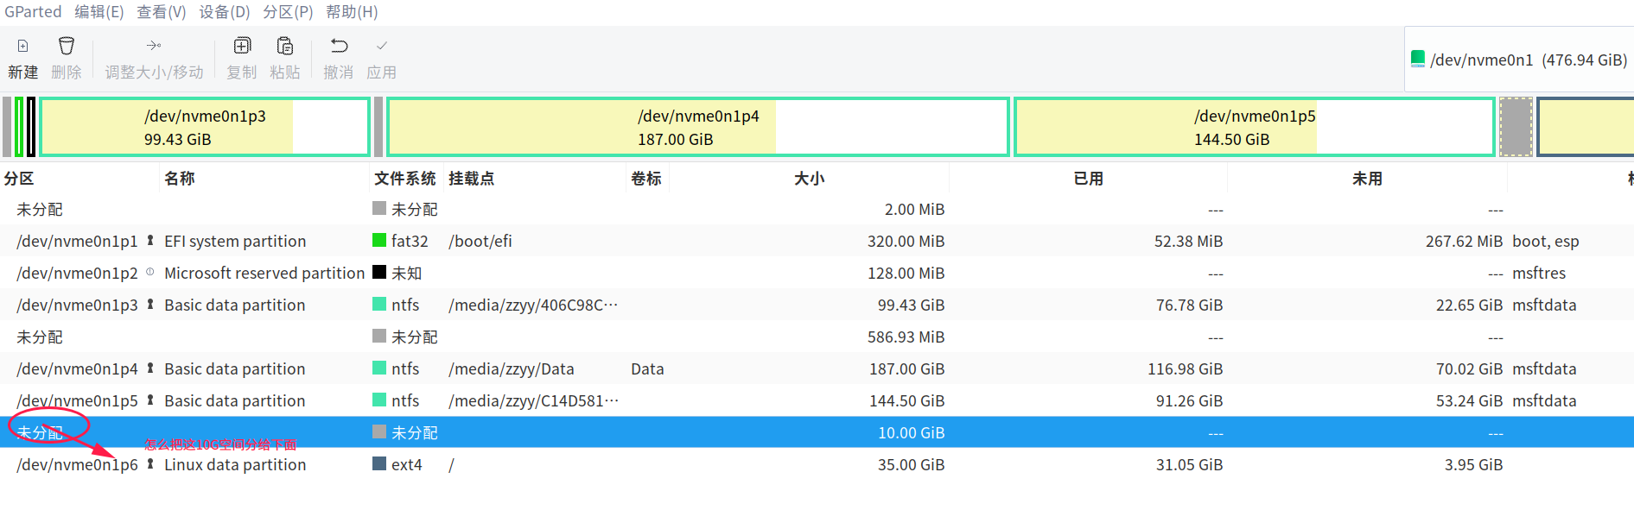Select the nvme0n1p5 block in disk map
The width and height of the screenshot is (1634, 510).
coord(1254,127)
